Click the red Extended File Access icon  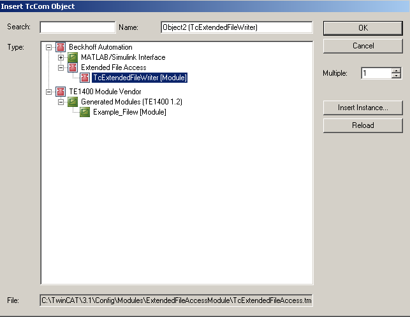(x=73, y=67)
